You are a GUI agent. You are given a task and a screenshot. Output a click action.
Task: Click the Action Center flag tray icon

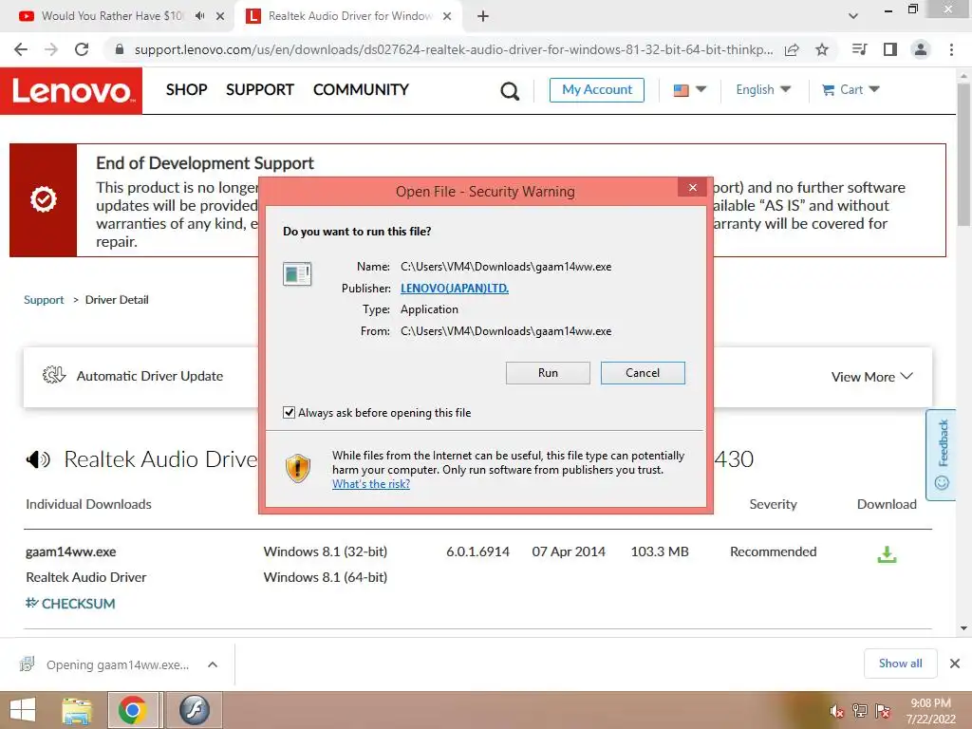(883, 711)
